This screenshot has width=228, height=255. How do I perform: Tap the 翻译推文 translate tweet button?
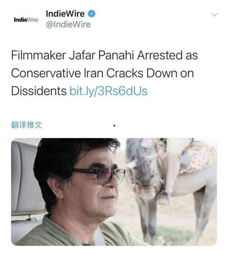(27, 125)
